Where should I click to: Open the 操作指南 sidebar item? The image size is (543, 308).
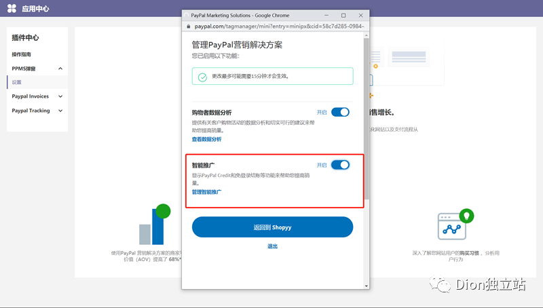(22, 54)
